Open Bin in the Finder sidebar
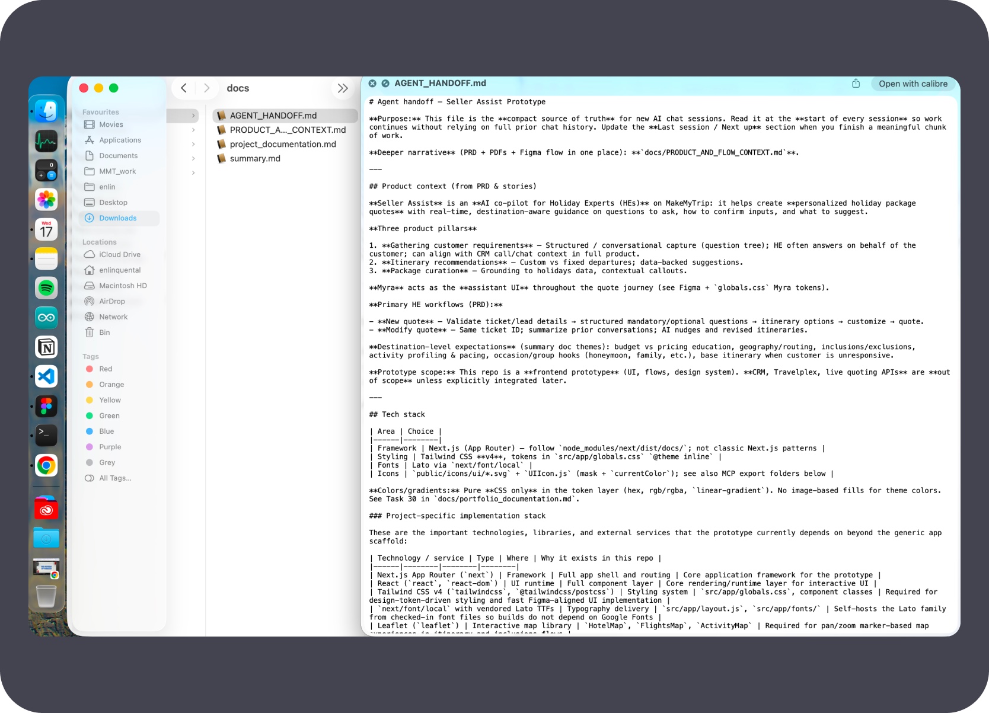Image resolution: width=989 pixels, height=713 pixels. [x=119, y=332]
